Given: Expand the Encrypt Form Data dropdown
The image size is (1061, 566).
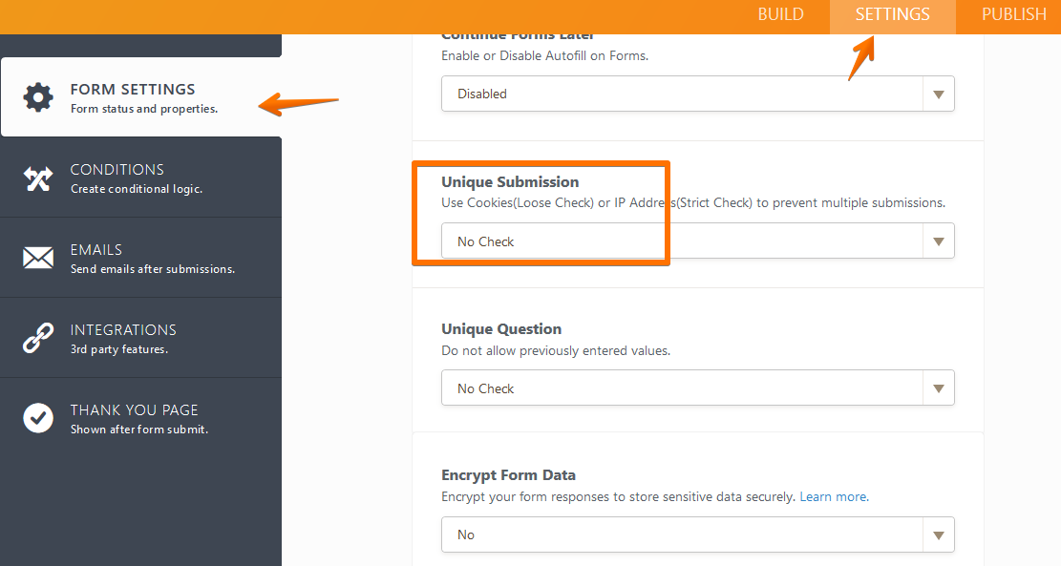Looking at the screenshot, I should pyautogui.click(x=939, y=535).
